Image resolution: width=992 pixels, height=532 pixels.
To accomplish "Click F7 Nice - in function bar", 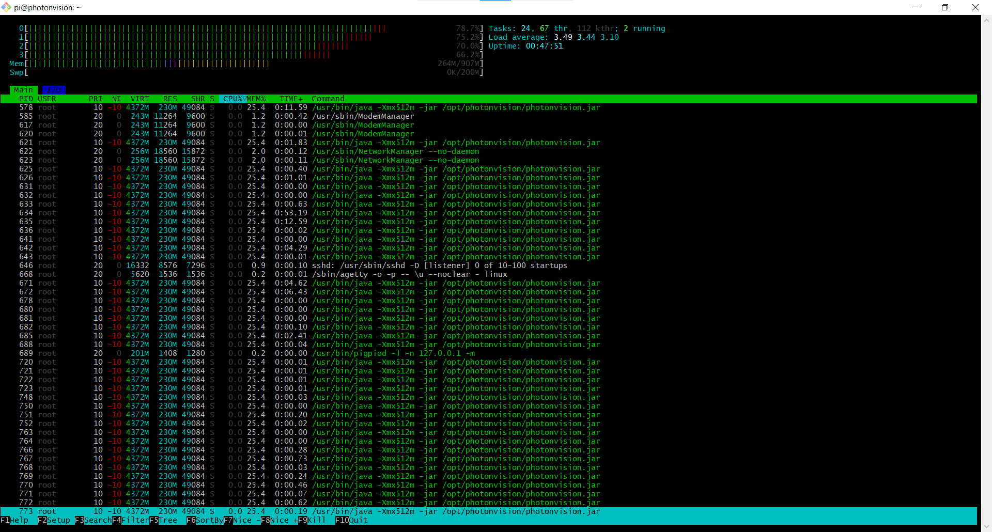I will pyautogui.click(x=242, y=520).
